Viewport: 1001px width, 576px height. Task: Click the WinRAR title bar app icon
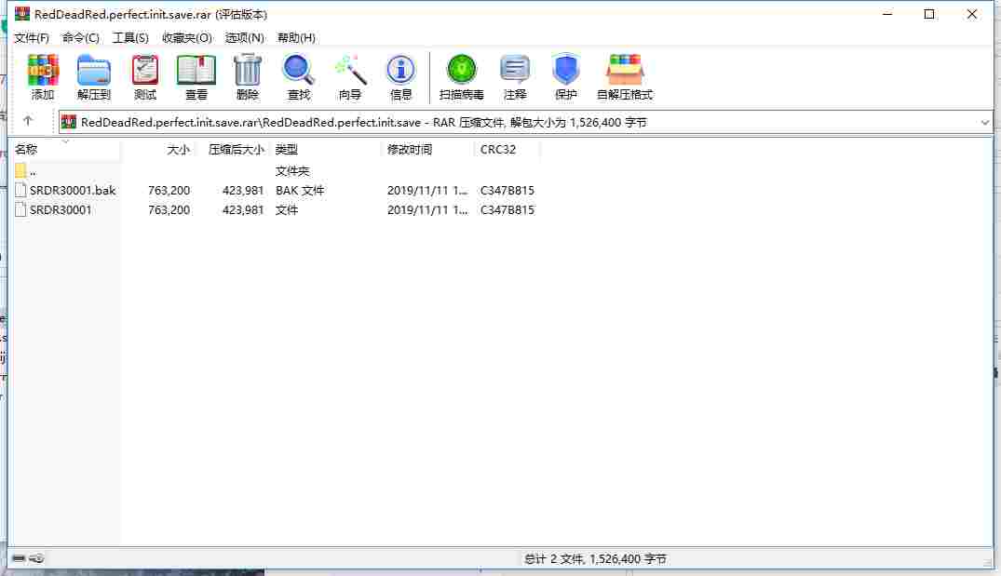(22, 13)
